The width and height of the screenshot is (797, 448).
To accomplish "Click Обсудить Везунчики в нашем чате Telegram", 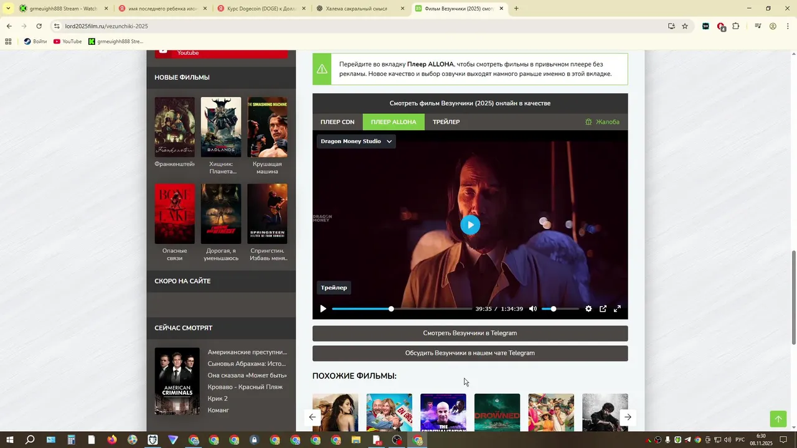I will [470, 353].
